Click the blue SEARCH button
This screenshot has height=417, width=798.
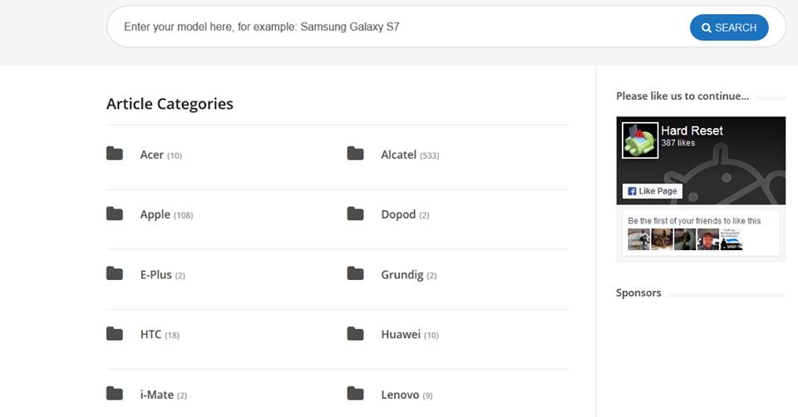[729, 27]
